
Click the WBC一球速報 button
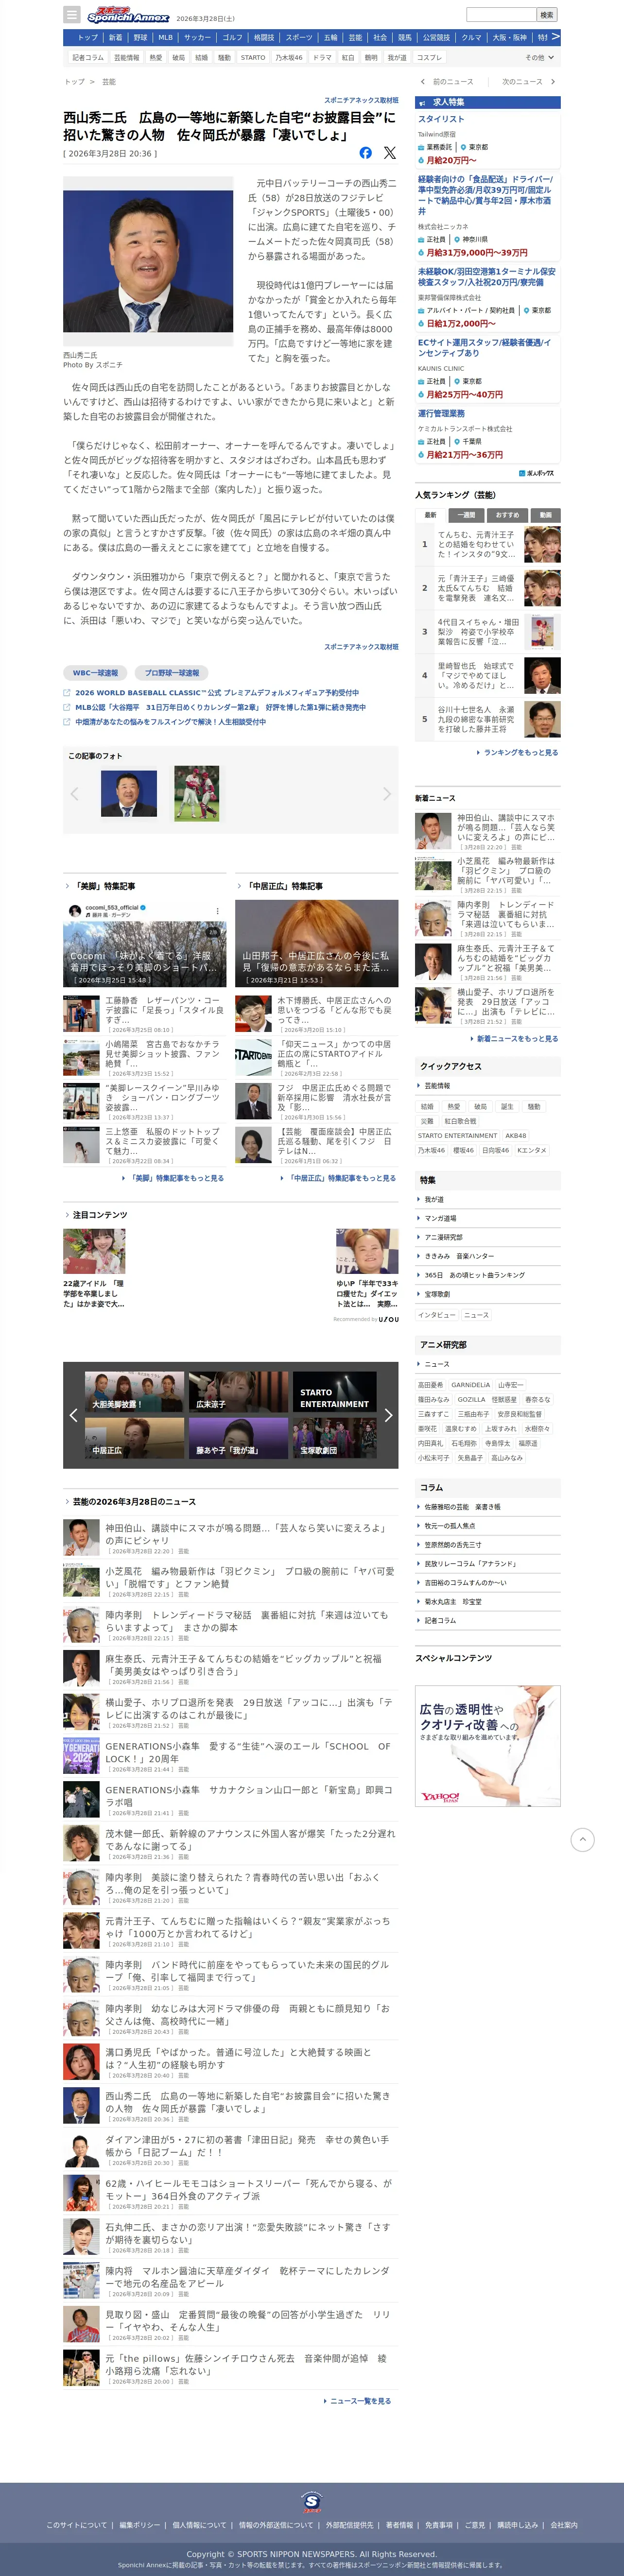pyautogui.click(x=95, y=673)
